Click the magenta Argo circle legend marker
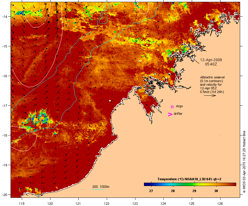Viewport: 248px width, 206px height. click(x=172, y=107)
